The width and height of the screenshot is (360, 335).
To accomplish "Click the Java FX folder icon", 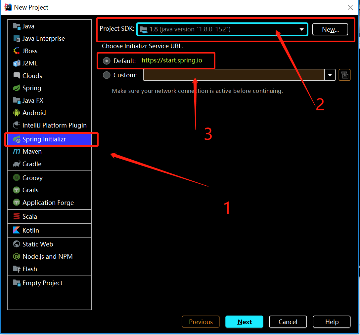I will [x=17, y=100].
